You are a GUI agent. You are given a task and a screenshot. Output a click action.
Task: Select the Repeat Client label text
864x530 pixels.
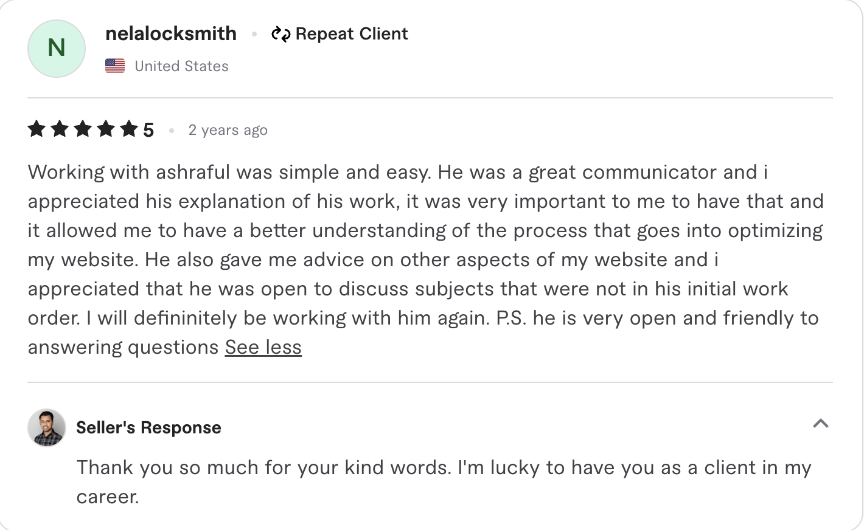pyautogui.click(x=352, y=34)
